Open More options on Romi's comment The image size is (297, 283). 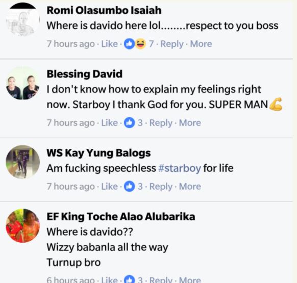(201, 44)
